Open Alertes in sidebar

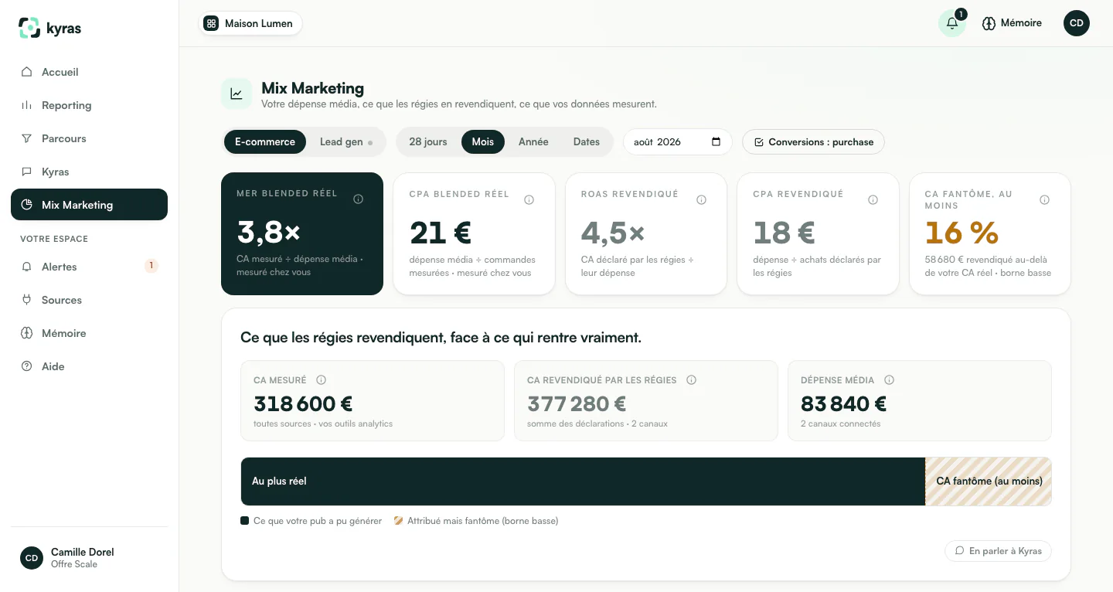89,267
